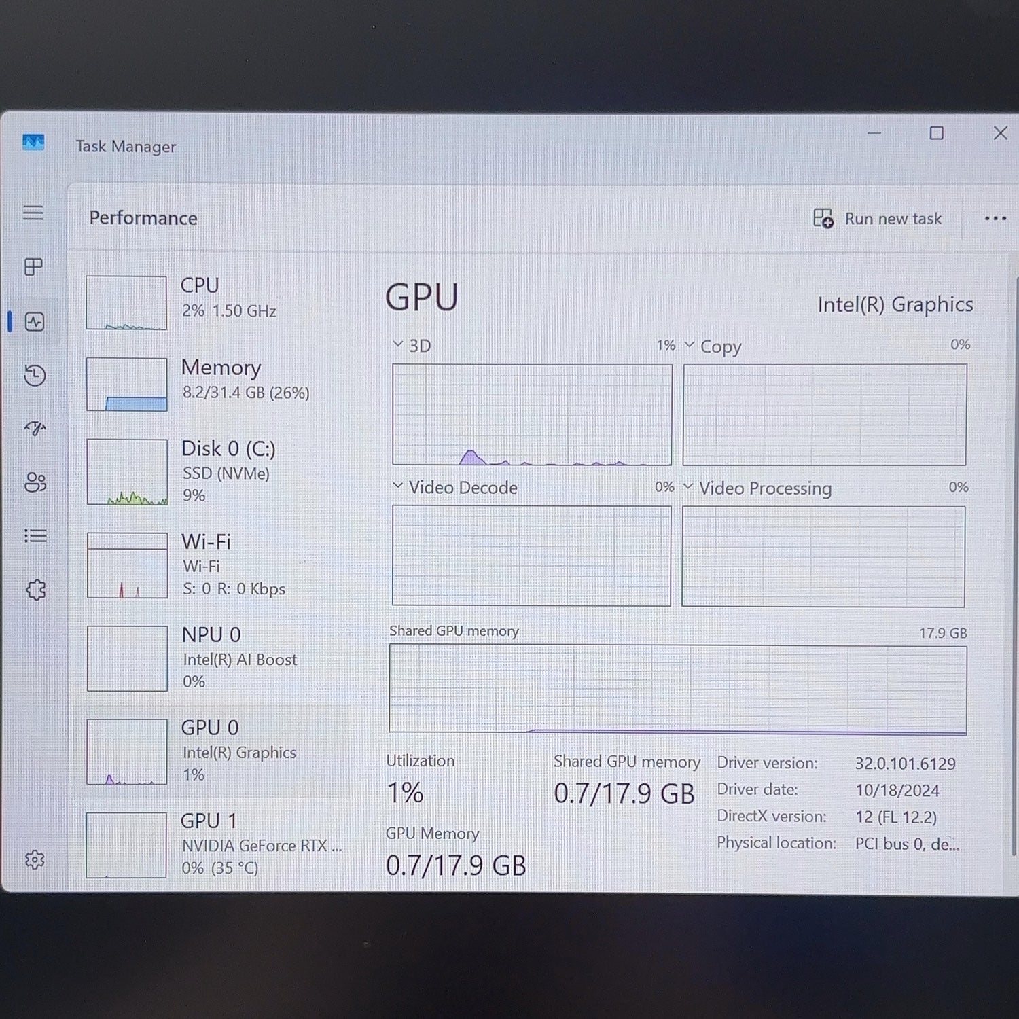Open the Services page puzzle icon
The image size is (1019, 1019).
(36, 589)
